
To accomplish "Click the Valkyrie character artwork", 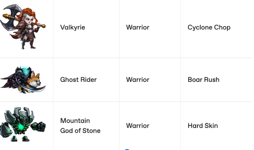I will point(23,27).
